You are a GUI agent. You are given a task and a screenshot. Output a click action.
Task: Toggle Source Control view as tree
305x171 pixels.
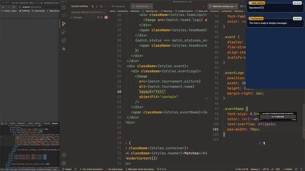92,6
